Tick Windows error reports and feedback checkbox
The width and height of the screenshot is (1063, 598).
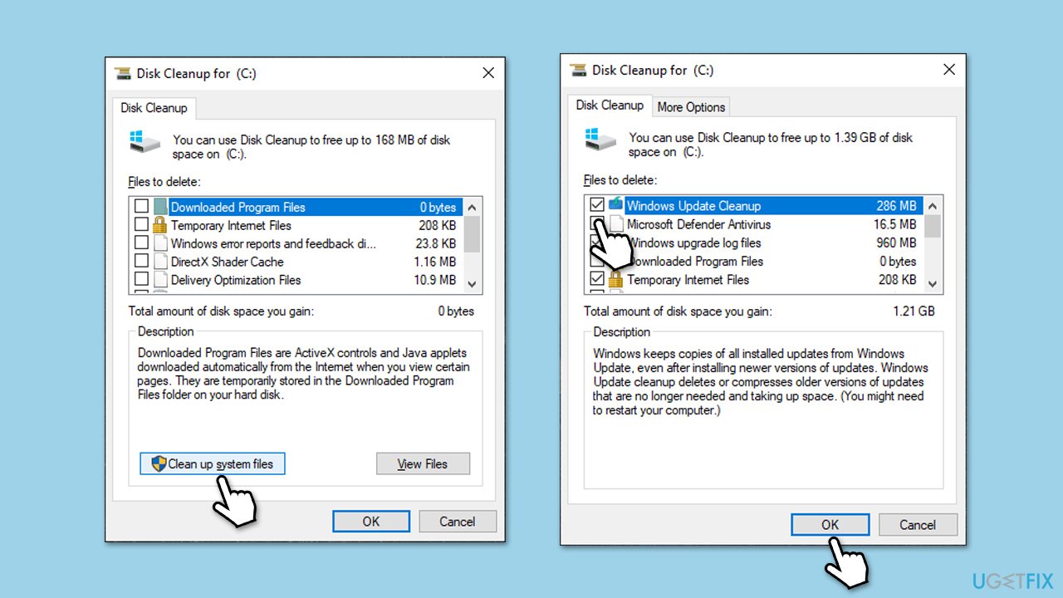141,243
